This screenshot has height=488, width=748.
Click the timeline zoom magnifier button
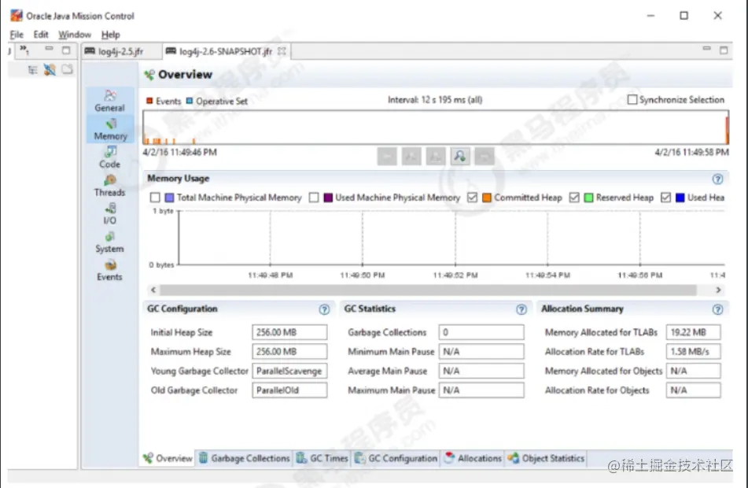pyautogui.click(x=460, y=156)
